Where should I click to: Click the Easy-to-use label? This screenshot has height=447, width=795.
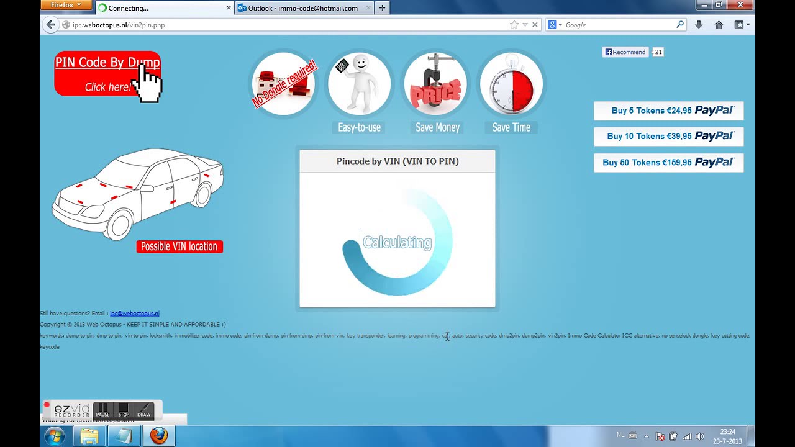tap(359, 127)
